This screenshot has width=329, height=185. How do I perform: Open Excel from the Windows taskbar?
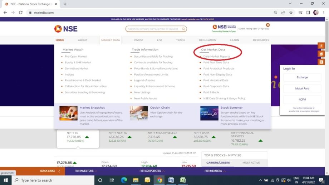point(182,180)
